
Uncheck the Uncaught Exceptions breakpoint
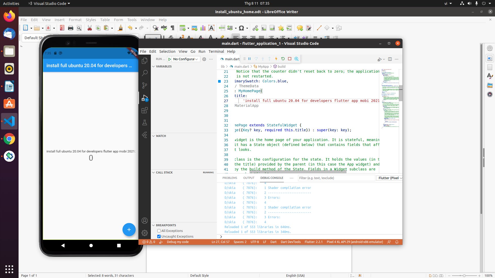(x=159, y=237)
